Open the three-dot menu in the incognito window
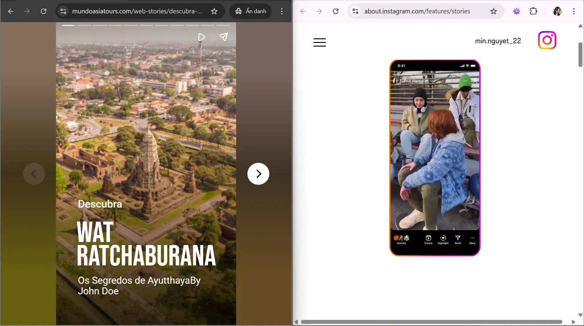 point(282,11)
